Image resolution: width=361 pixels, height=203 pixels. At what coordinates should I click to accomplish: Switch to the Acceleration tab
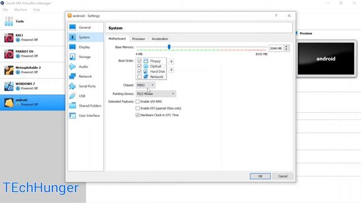[160, 39]
